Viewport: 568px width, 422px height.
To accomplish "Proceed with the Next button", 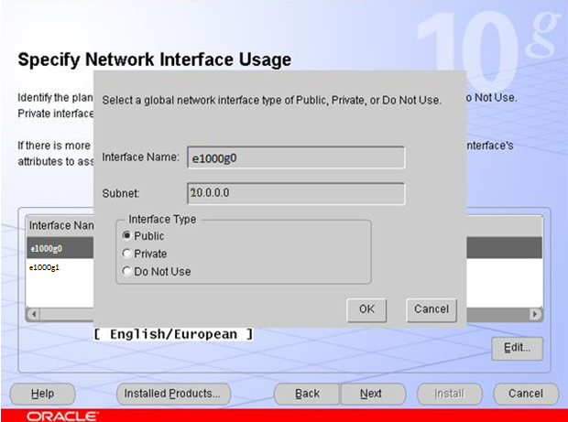I will 371,394.
